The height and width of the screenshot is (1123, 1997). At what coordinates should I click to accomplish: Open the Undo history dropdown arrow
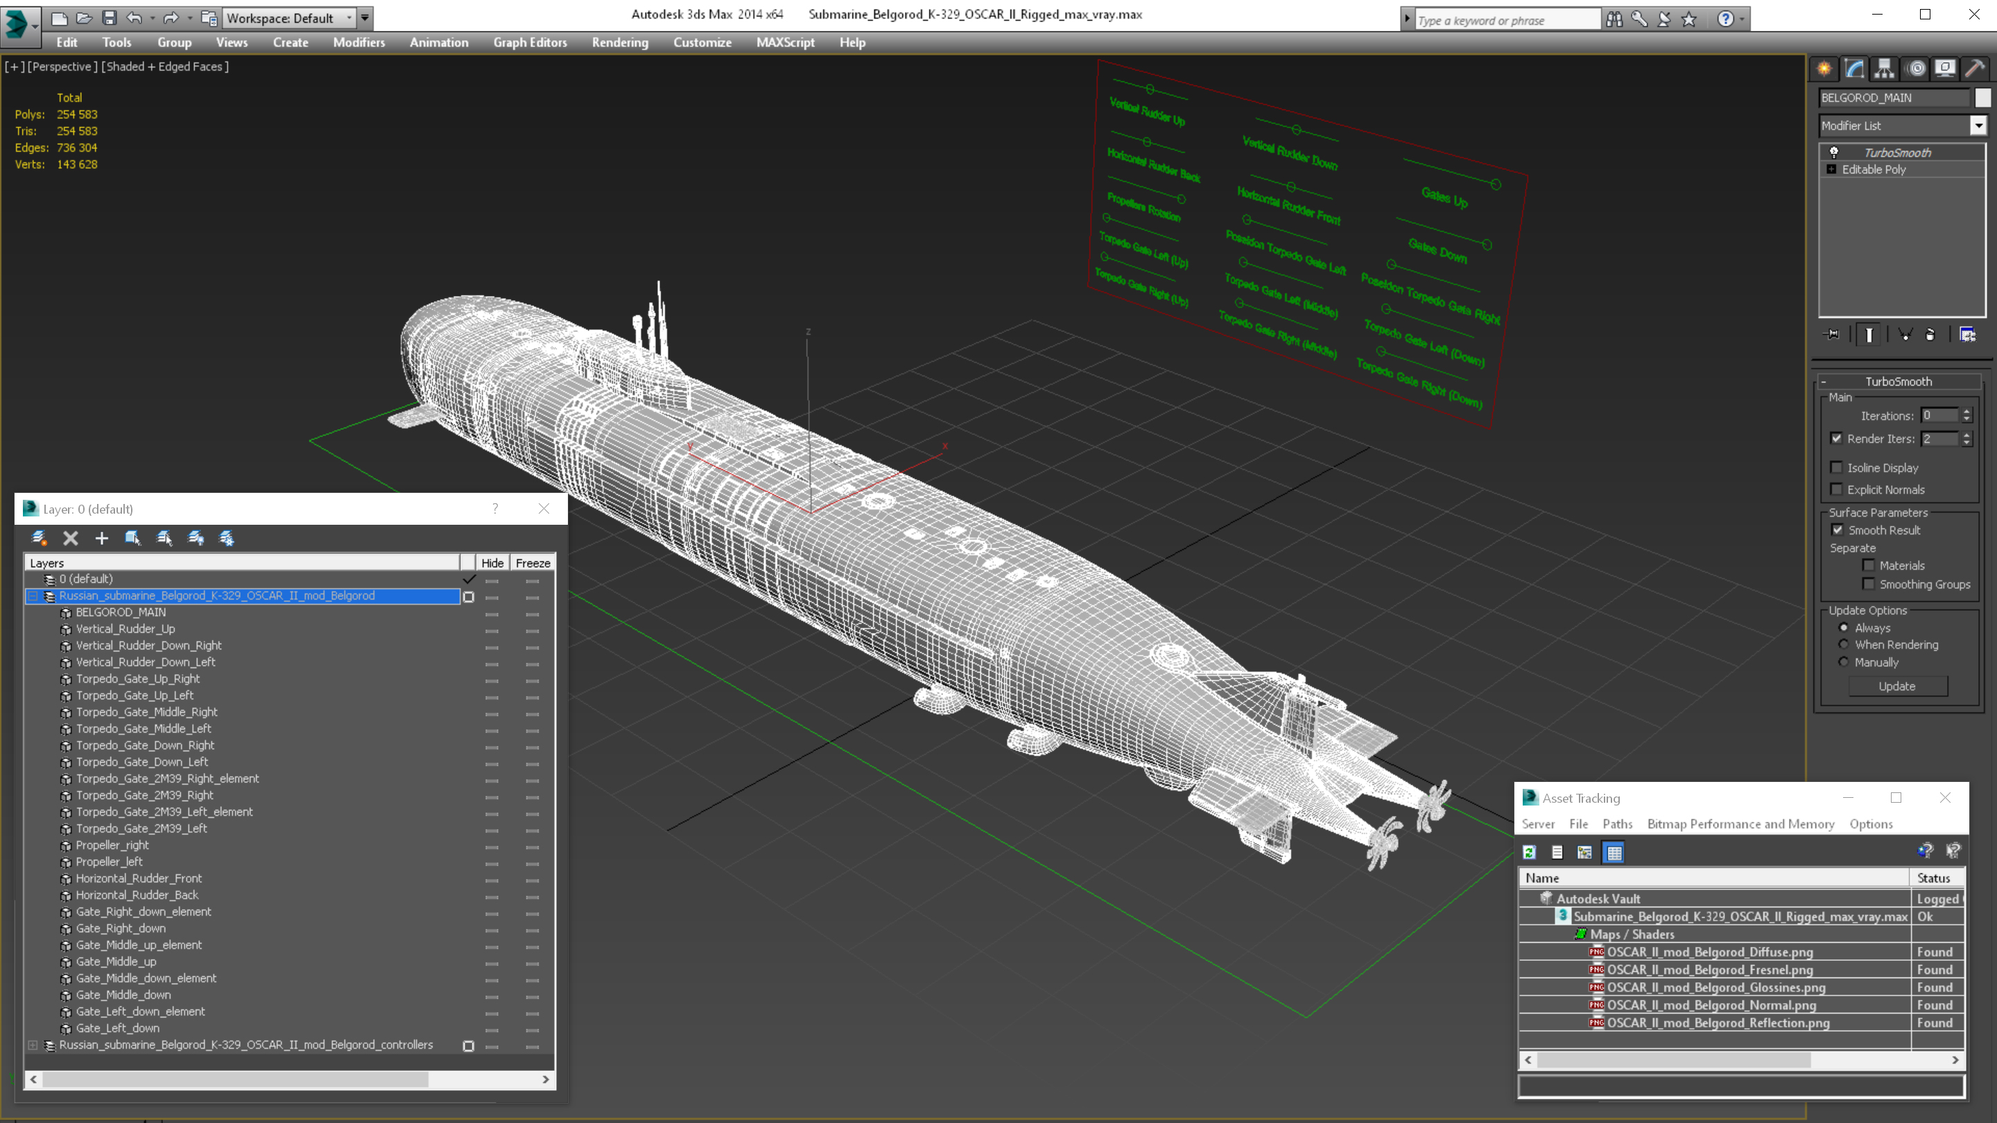point(152,18)
